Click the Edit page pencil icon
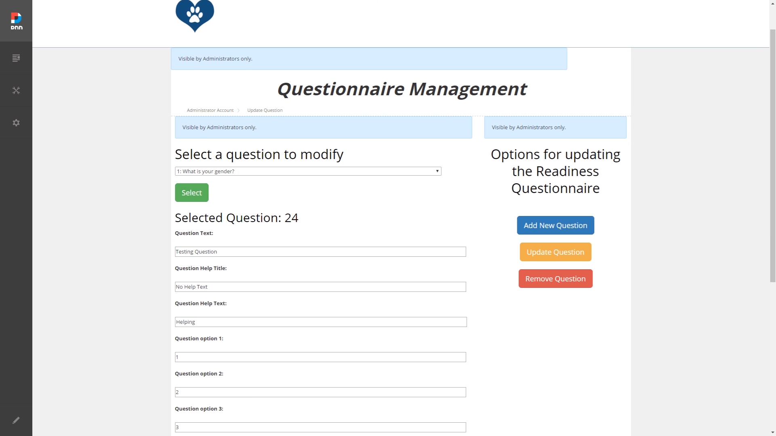776x436 pixels. point(16,420)
